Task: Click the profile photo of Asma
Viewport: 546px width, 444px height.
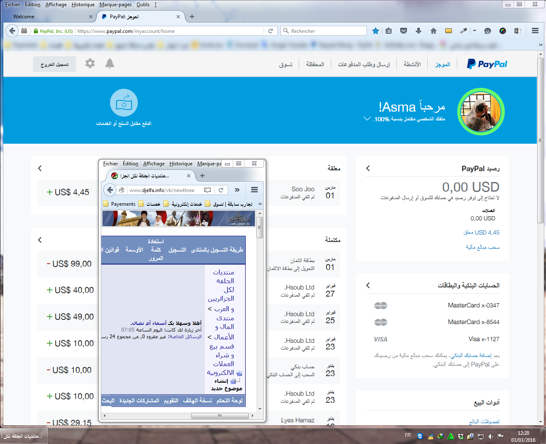Action: click(x=481, y=112)
